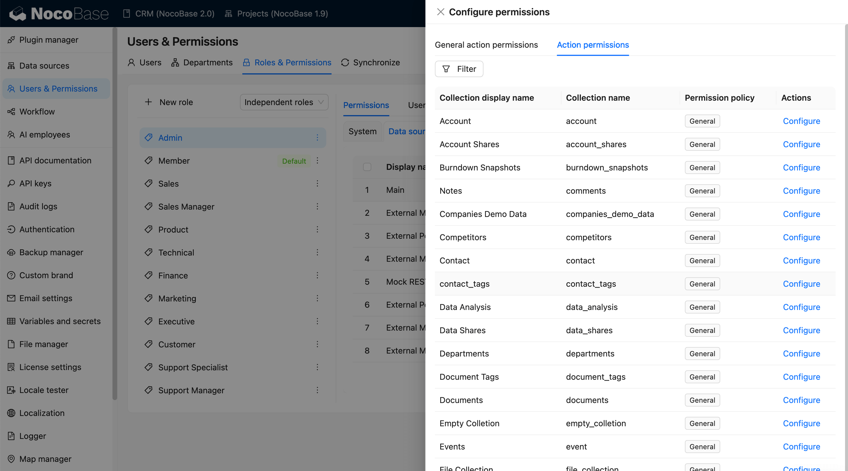Click the Synchronize refresh icon
This screenshot has height=471, width=848.
click(345, 62)
